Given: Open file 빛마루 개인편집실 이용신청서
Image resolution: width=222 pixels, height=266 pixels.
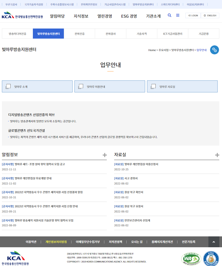Looking at the screenshot, I should (x=141, y=164).
